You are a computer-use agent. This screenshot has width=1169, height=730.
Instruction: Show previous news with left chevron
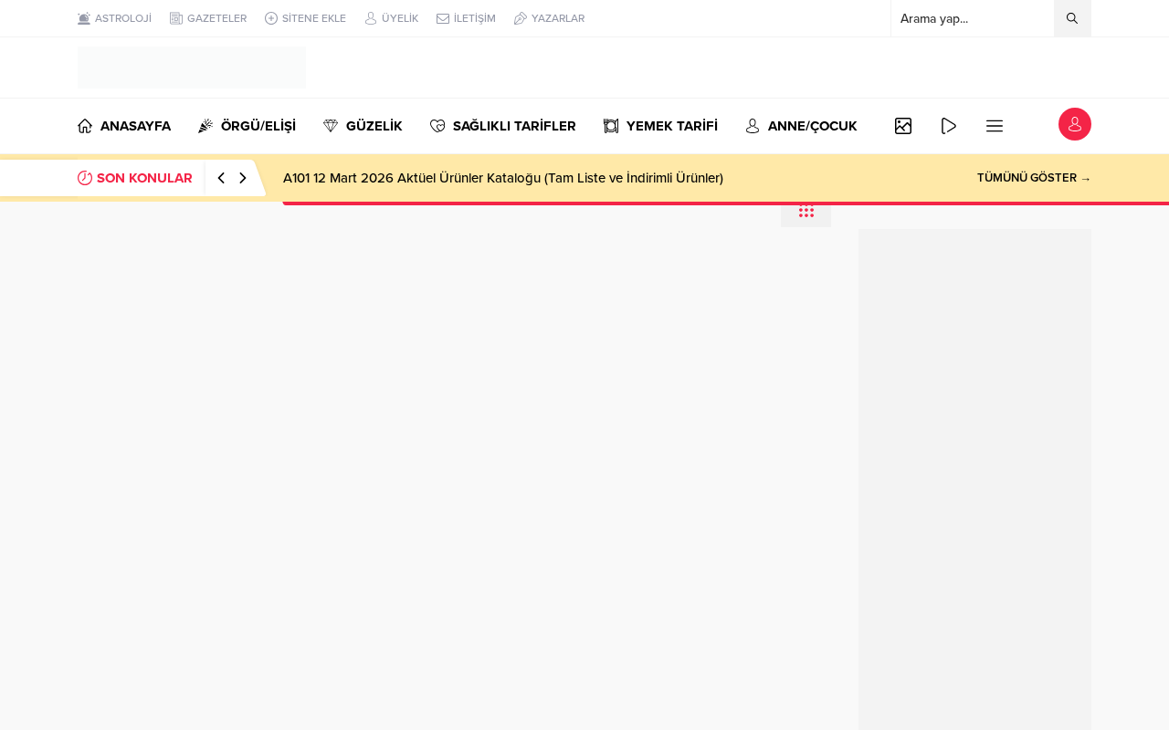221,178
